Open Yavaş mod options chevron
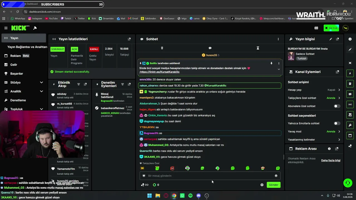Screen dimensions: 356x200 pos(339,132)
